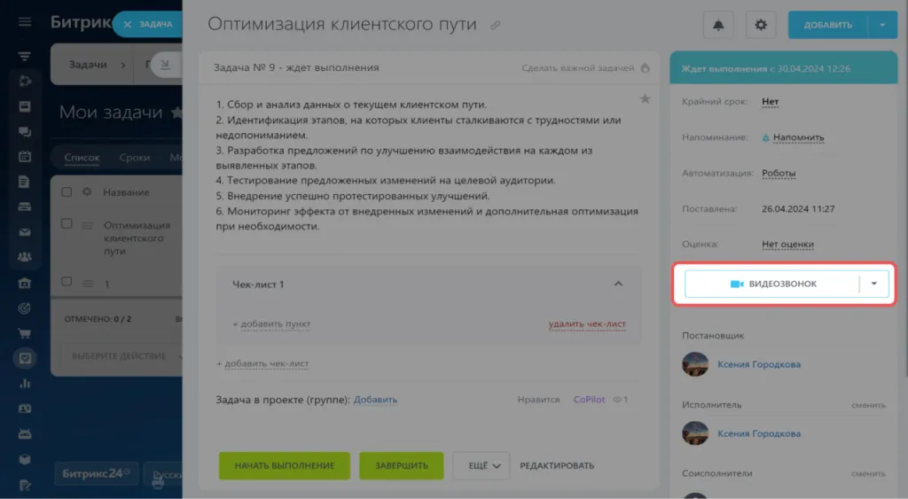Open the ЕЩЁ dropdown menu
This screenshot has height=499, width=908.
click(x=481, y=465)
